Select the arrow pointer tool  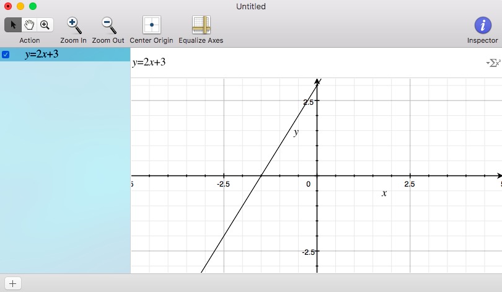click(13, 25)
